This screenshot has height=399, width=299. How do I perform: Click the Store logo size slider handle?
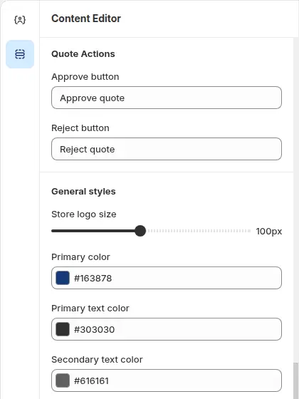tap(140, 231)
